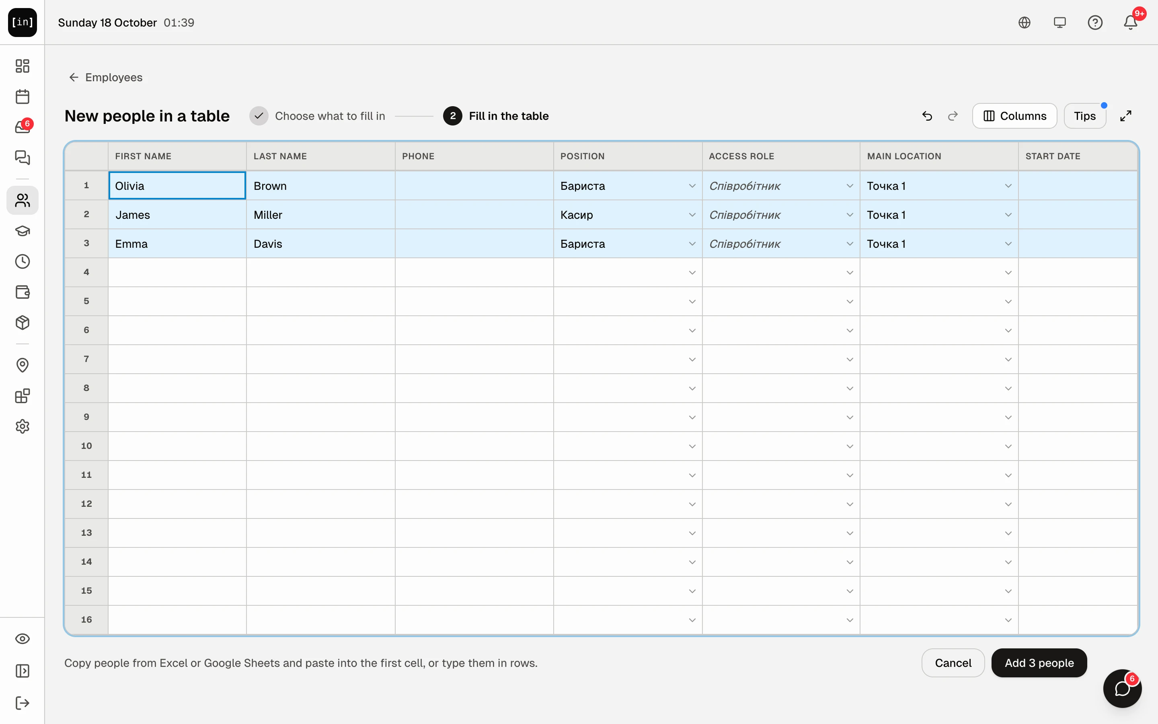
Task: Open the dashboard grid icon in sidebar
Action: (x=23, y=66)
